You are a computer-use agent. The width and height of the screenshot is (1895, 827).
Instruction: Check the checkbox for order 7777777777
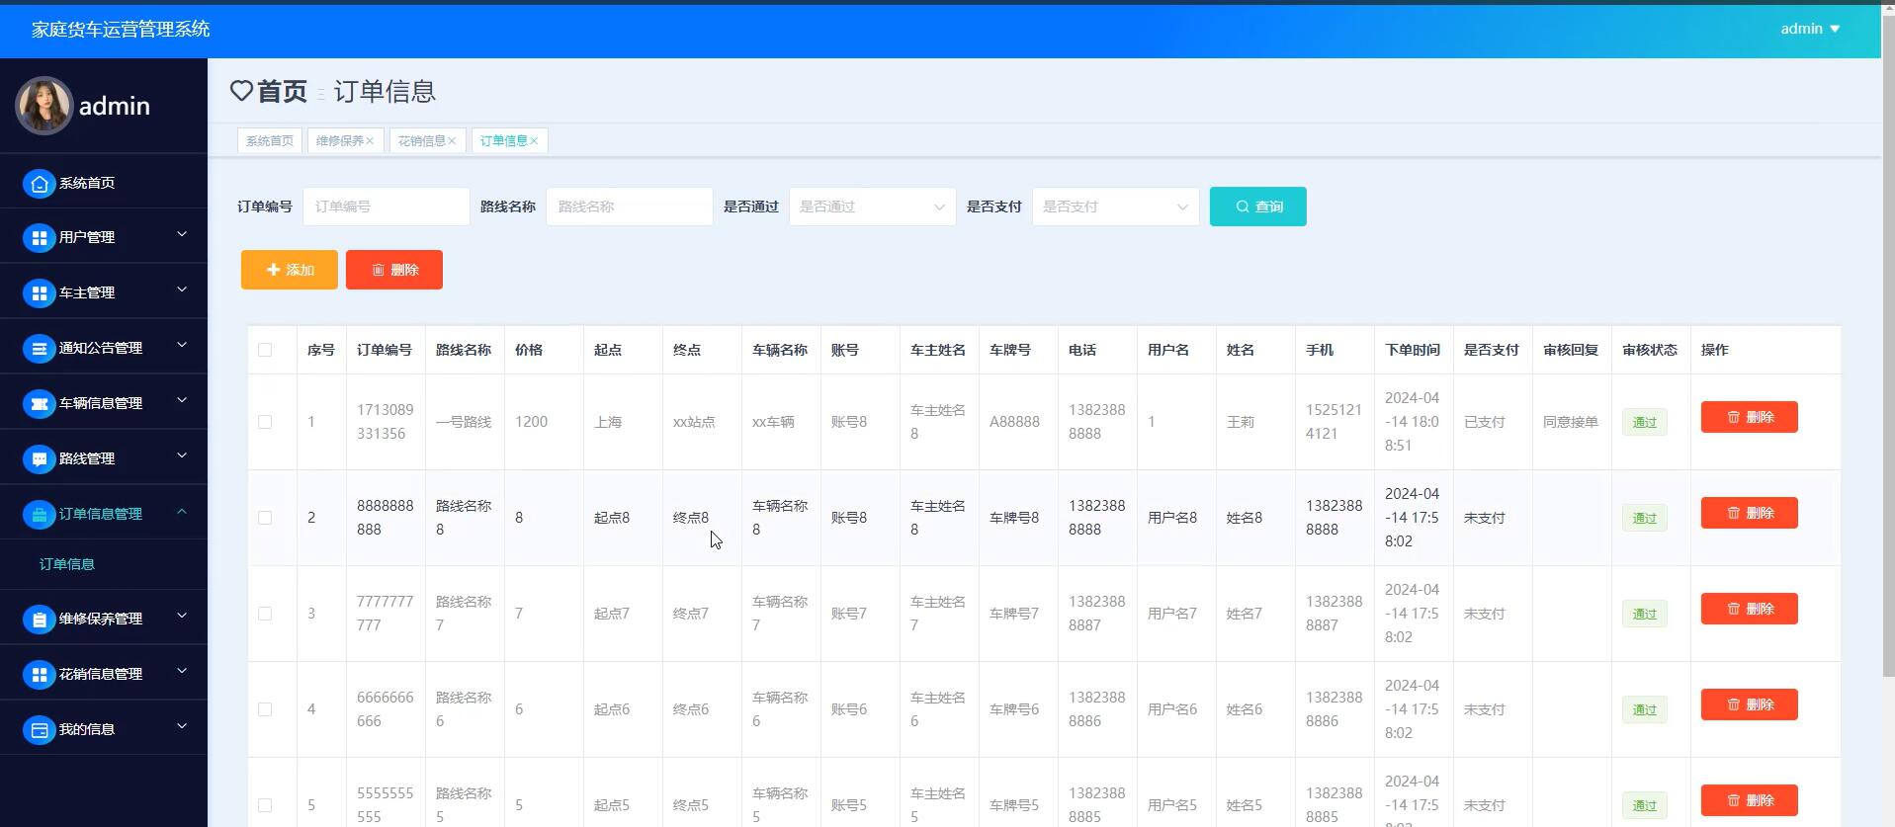pos(265,614)
